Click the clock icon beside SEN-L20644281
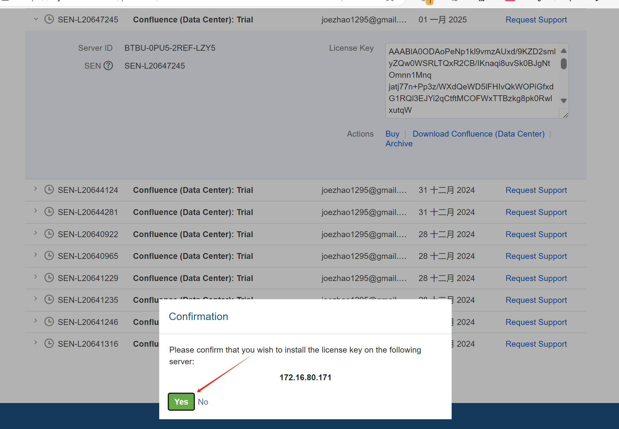Viewport: 619px width, 429px height. (x=49, y=212)
